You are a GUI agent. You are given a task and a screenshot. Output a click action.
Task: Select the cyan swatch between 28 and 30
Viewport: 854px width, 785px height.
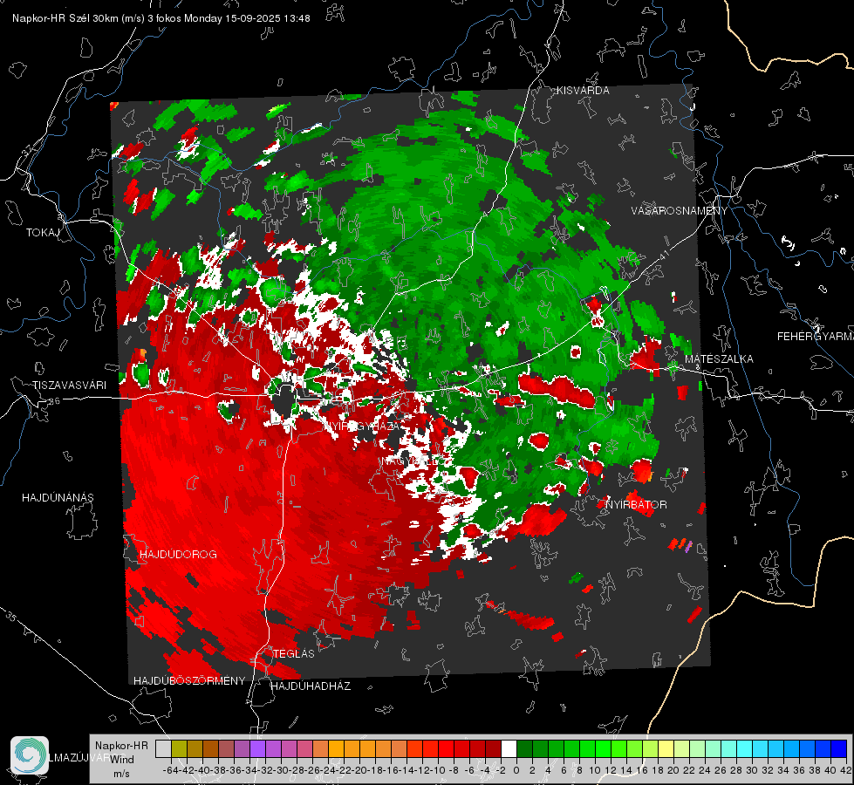tap(745, 748)
